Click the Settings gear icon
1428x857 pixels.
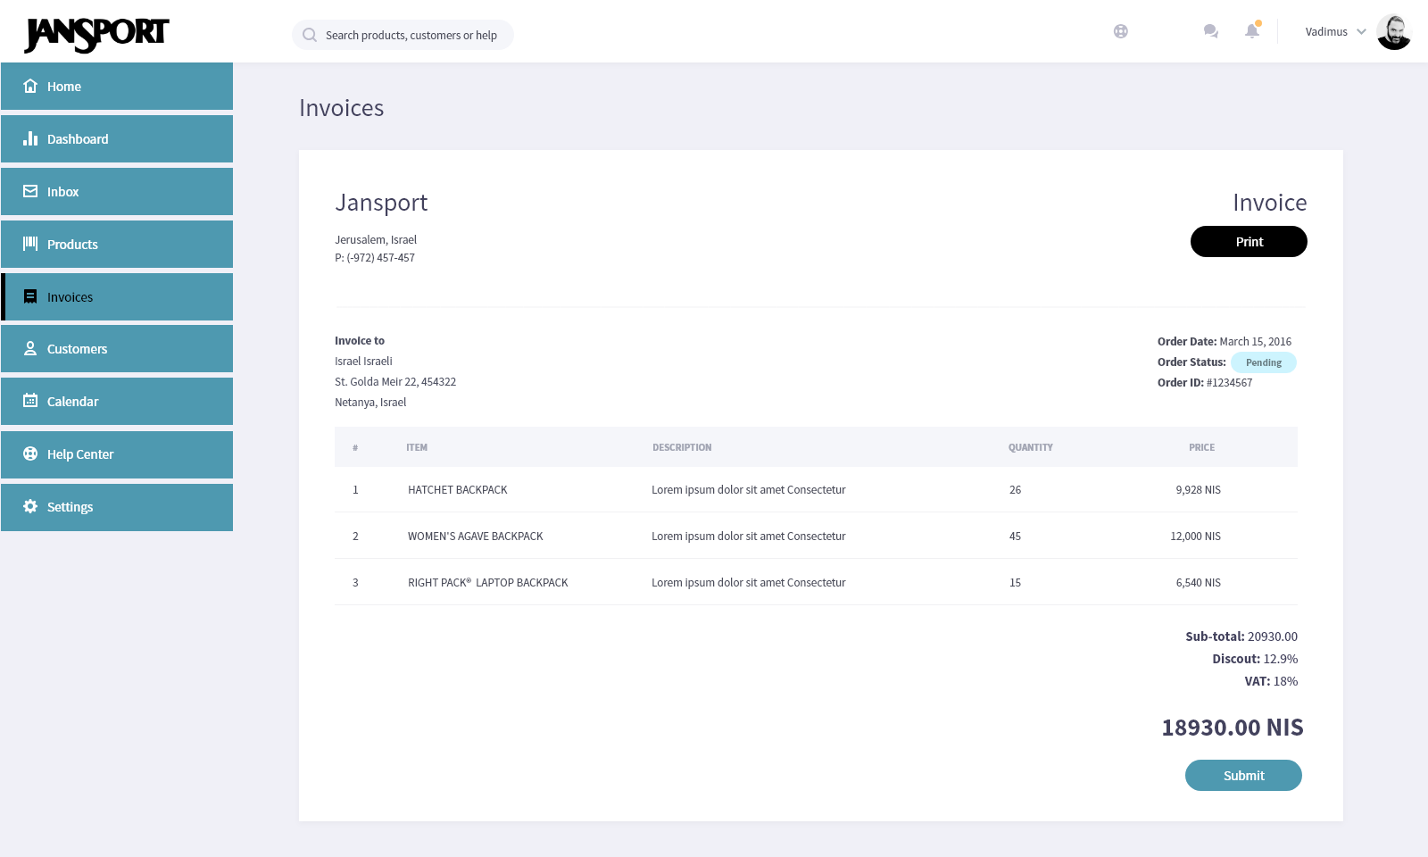pos(30,506)
